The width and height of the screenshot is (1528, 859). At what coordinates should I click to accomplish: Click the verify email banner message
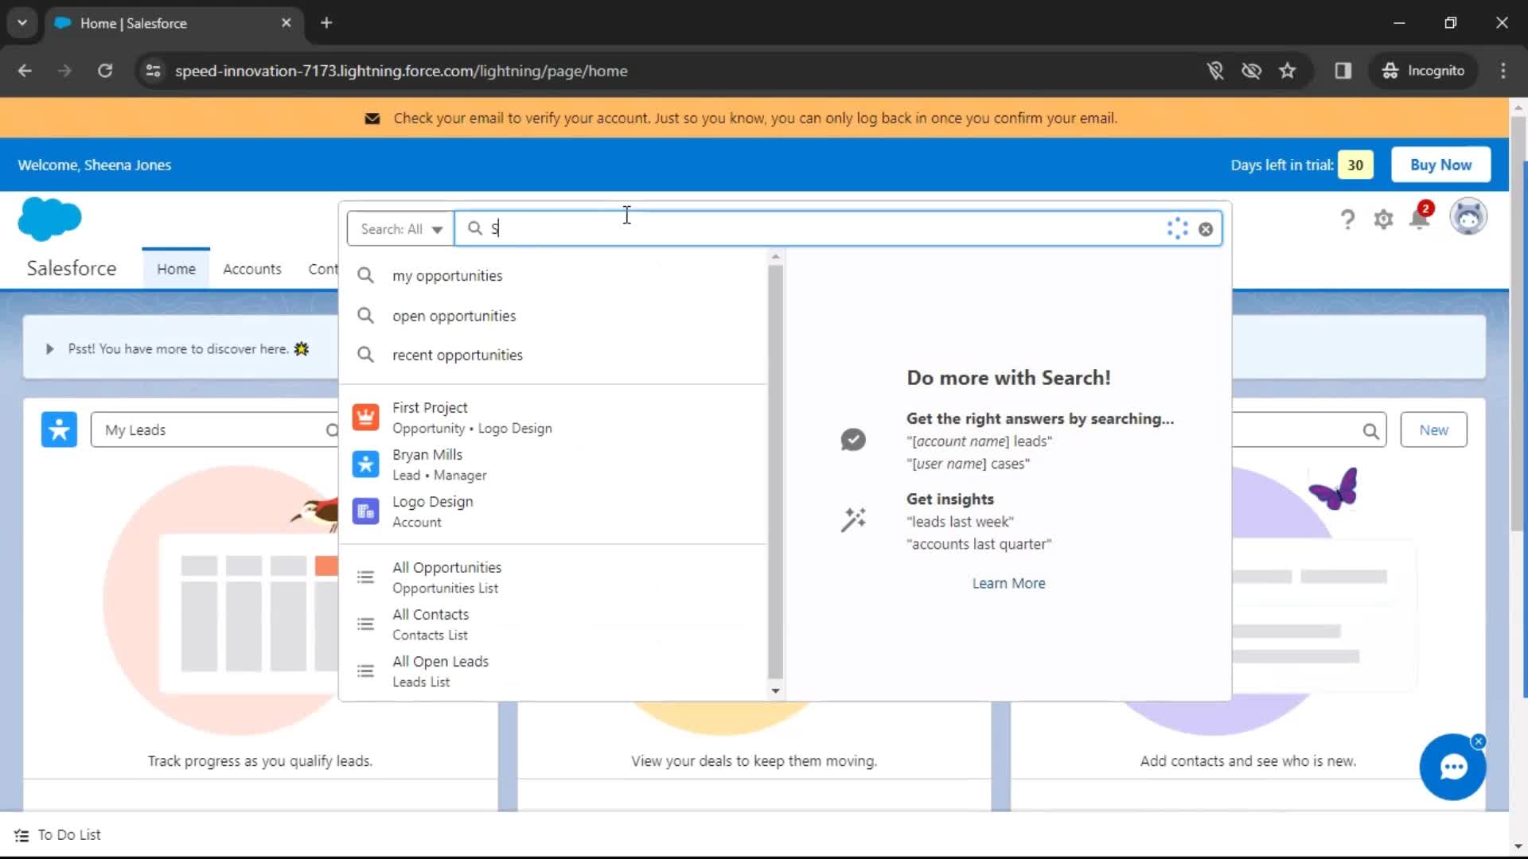coord(755,119)
